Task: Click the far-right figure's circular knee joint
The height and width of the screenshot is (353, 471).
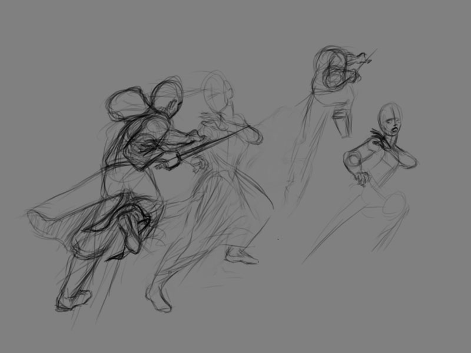Action: coord(396,206)
